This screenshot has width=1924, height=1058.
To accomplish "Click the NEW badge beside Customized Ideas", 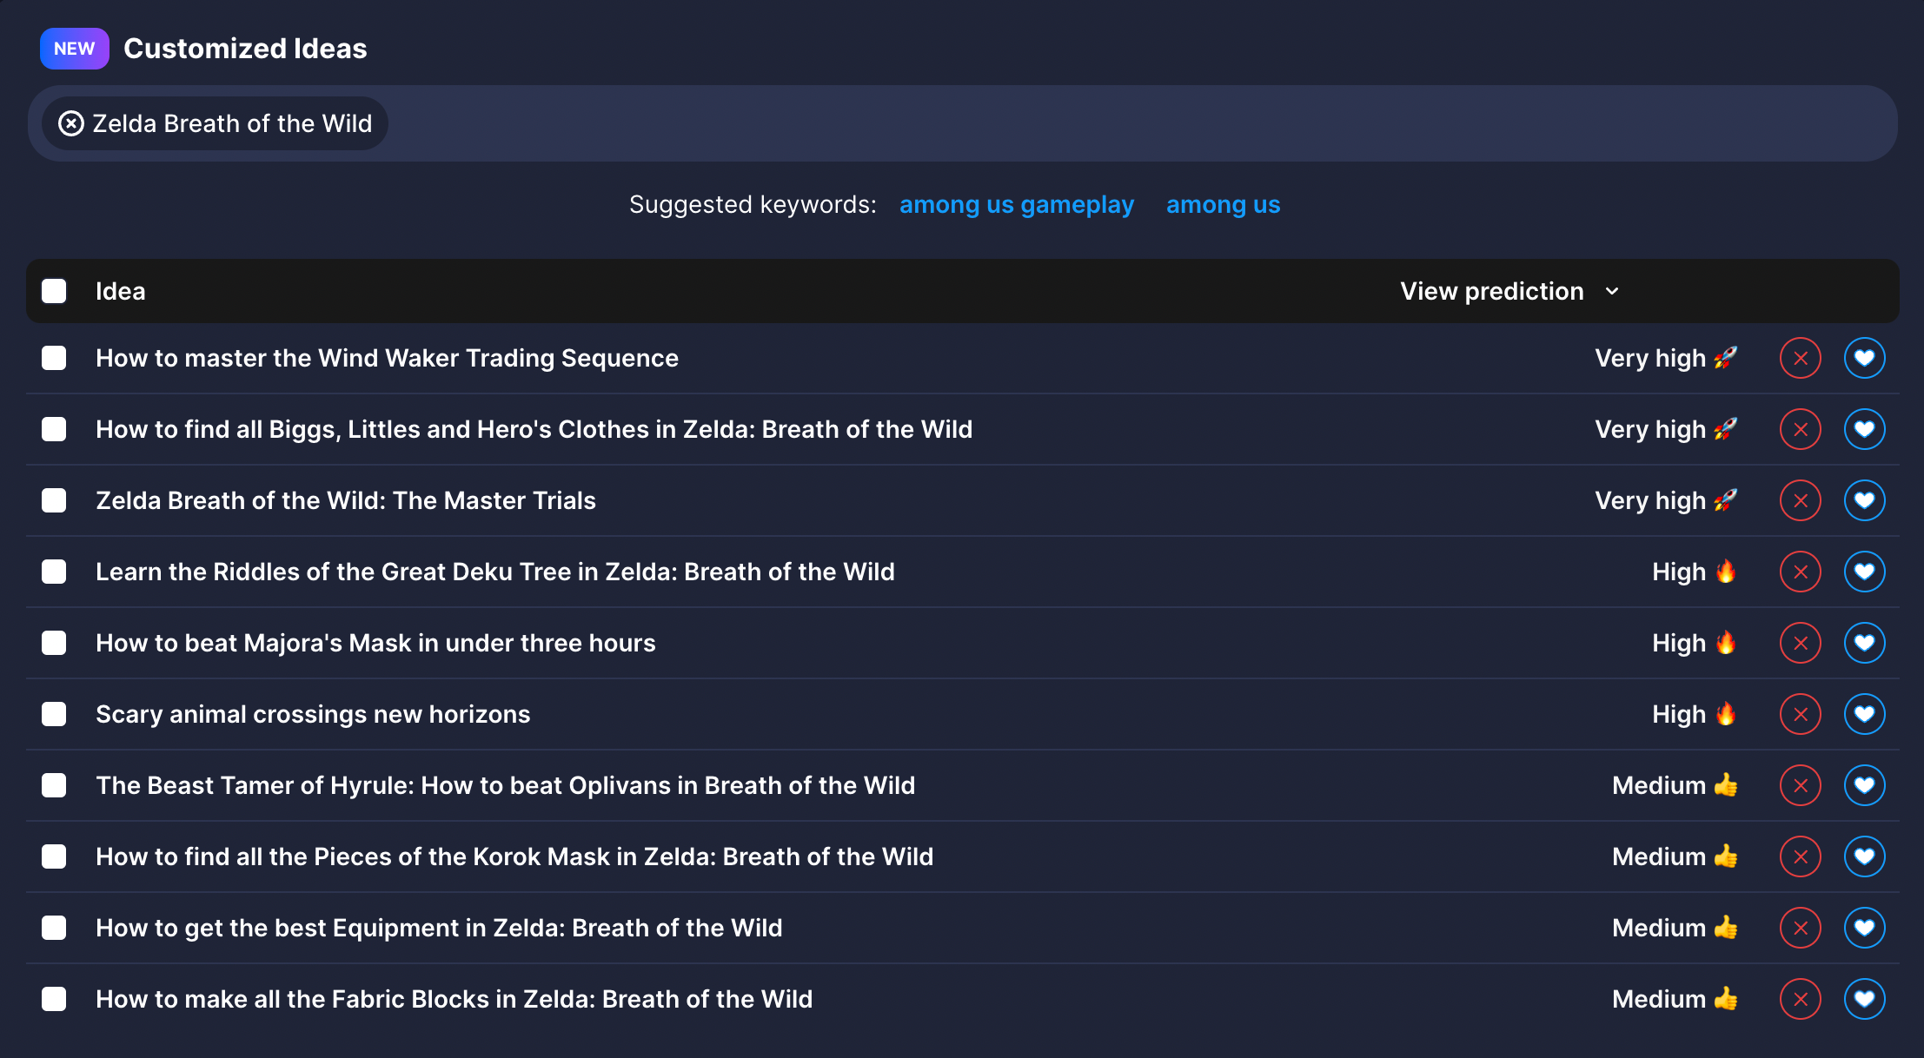I will [75, 49].
